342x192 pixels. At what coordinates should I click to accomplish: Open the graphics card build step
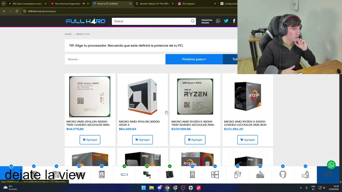point(147,175)
